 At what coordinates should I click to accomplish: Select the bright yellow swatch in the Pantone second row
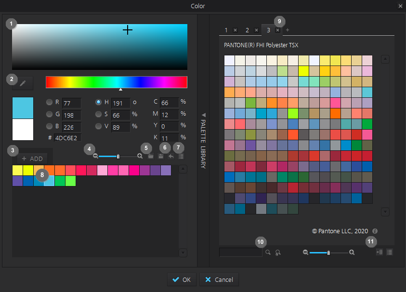(x=304, y=71)
